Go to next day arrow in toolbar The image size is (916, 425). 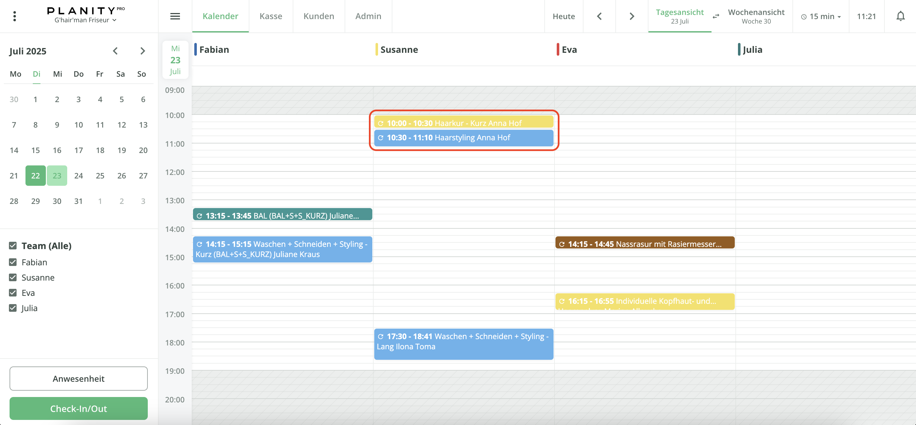click(x=632, y=16)
